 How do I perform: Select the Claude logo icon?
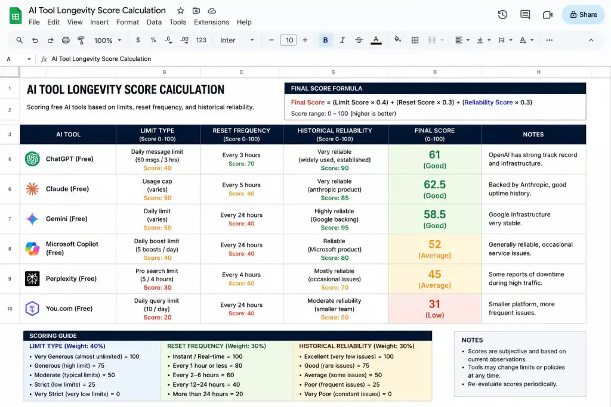(x=32, y=189)
